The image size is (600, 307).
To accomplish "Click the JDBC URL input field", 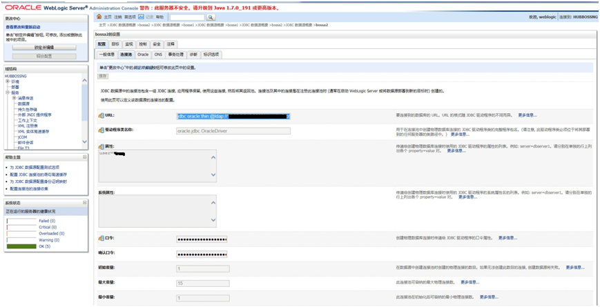I will 233,116.
